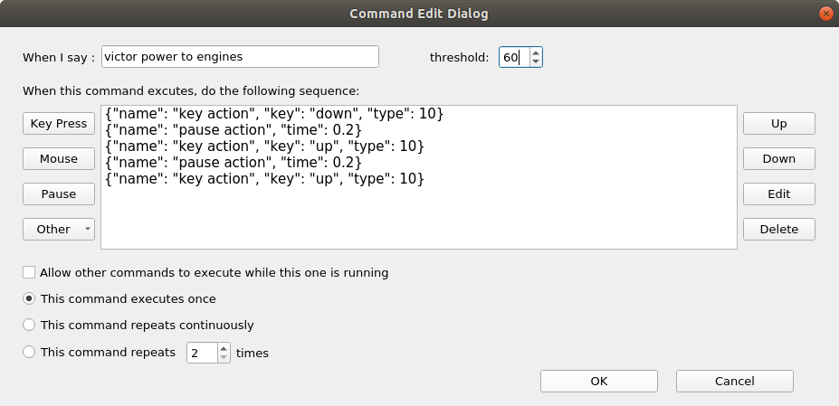Confirm the dialog with OK
This screenshot has width=839, height=406.
(598, 381)
